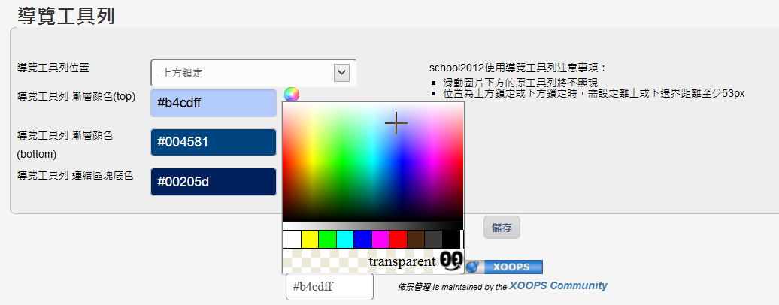Click the top gradient color field #b4cdff
Viewport: 779px width, 305px height.
(x=214, y=103)
